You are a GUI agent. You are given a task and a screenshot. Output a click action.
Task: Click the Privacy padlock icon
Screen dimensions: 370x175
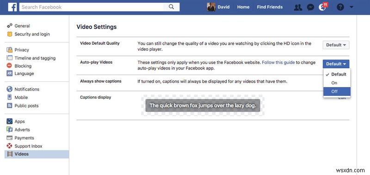pos(9,50)
